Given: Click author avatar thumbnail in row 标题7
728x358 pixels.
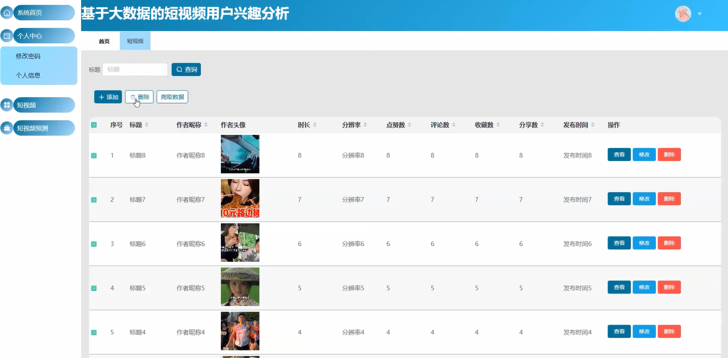Looking at the screenshot, I should click(240, 198).
